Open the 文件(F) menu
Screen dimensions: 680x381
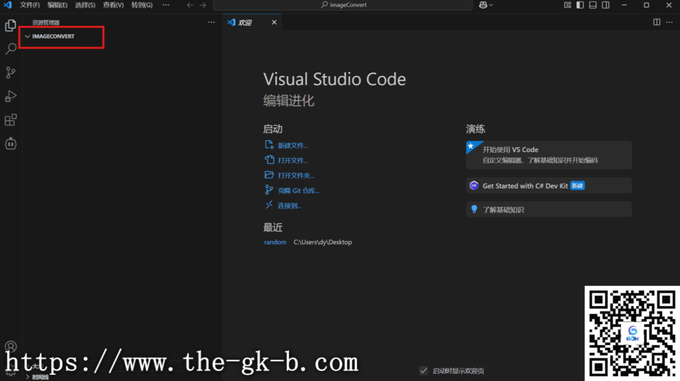coord(29,5)
